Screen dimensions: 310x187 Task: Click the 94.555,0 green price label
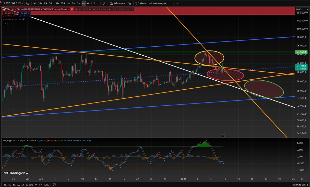(x=301, y=52)
